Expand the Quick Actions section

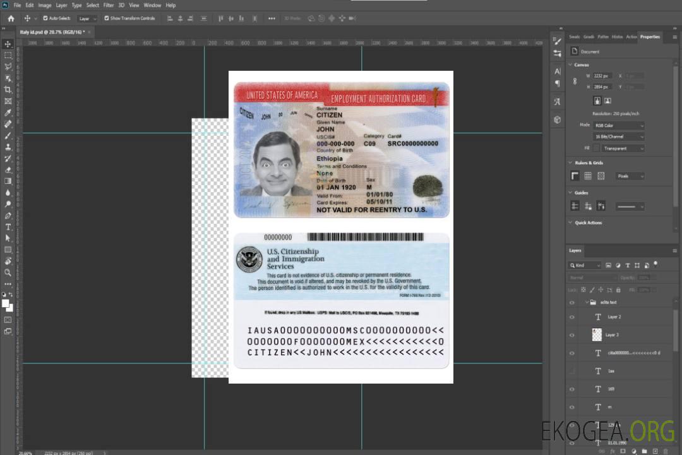point(570,222)
